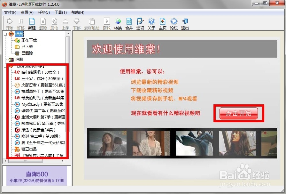
Task: Click the first video thumbnail of smiling woman
Action: tap(108, 143)
